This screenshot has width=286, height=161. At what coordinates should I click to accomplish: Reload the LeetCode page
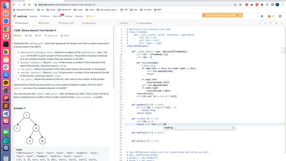(24, 4)
